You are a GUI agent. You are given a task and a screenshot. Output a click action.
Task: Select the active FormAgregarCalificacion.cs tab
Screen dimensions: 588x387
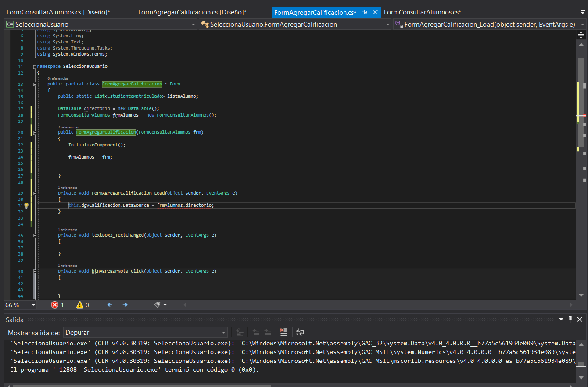[x=315, y=12]
